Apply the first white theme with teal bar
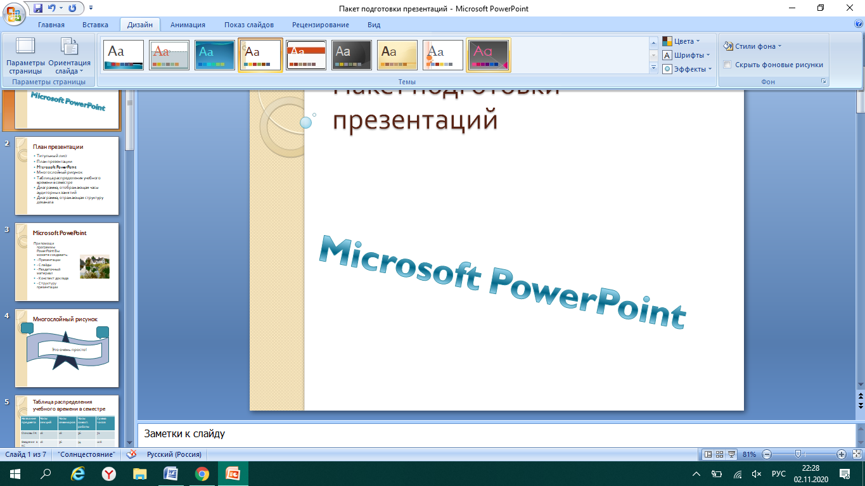The height and width of the screenshot is (486, 865). (x=124, y=55)
